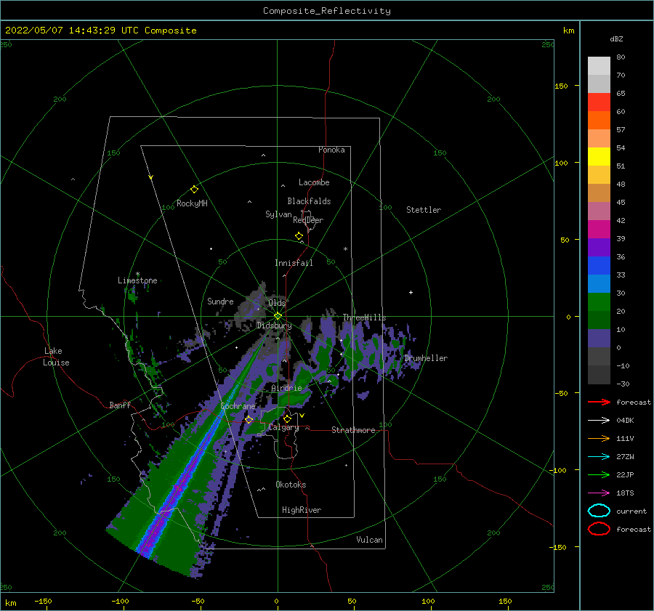The height and width of the screenshot is (611, 654).
Task: Click the Sundre city label
Action: pyautogui.click(x=220, y=301)
